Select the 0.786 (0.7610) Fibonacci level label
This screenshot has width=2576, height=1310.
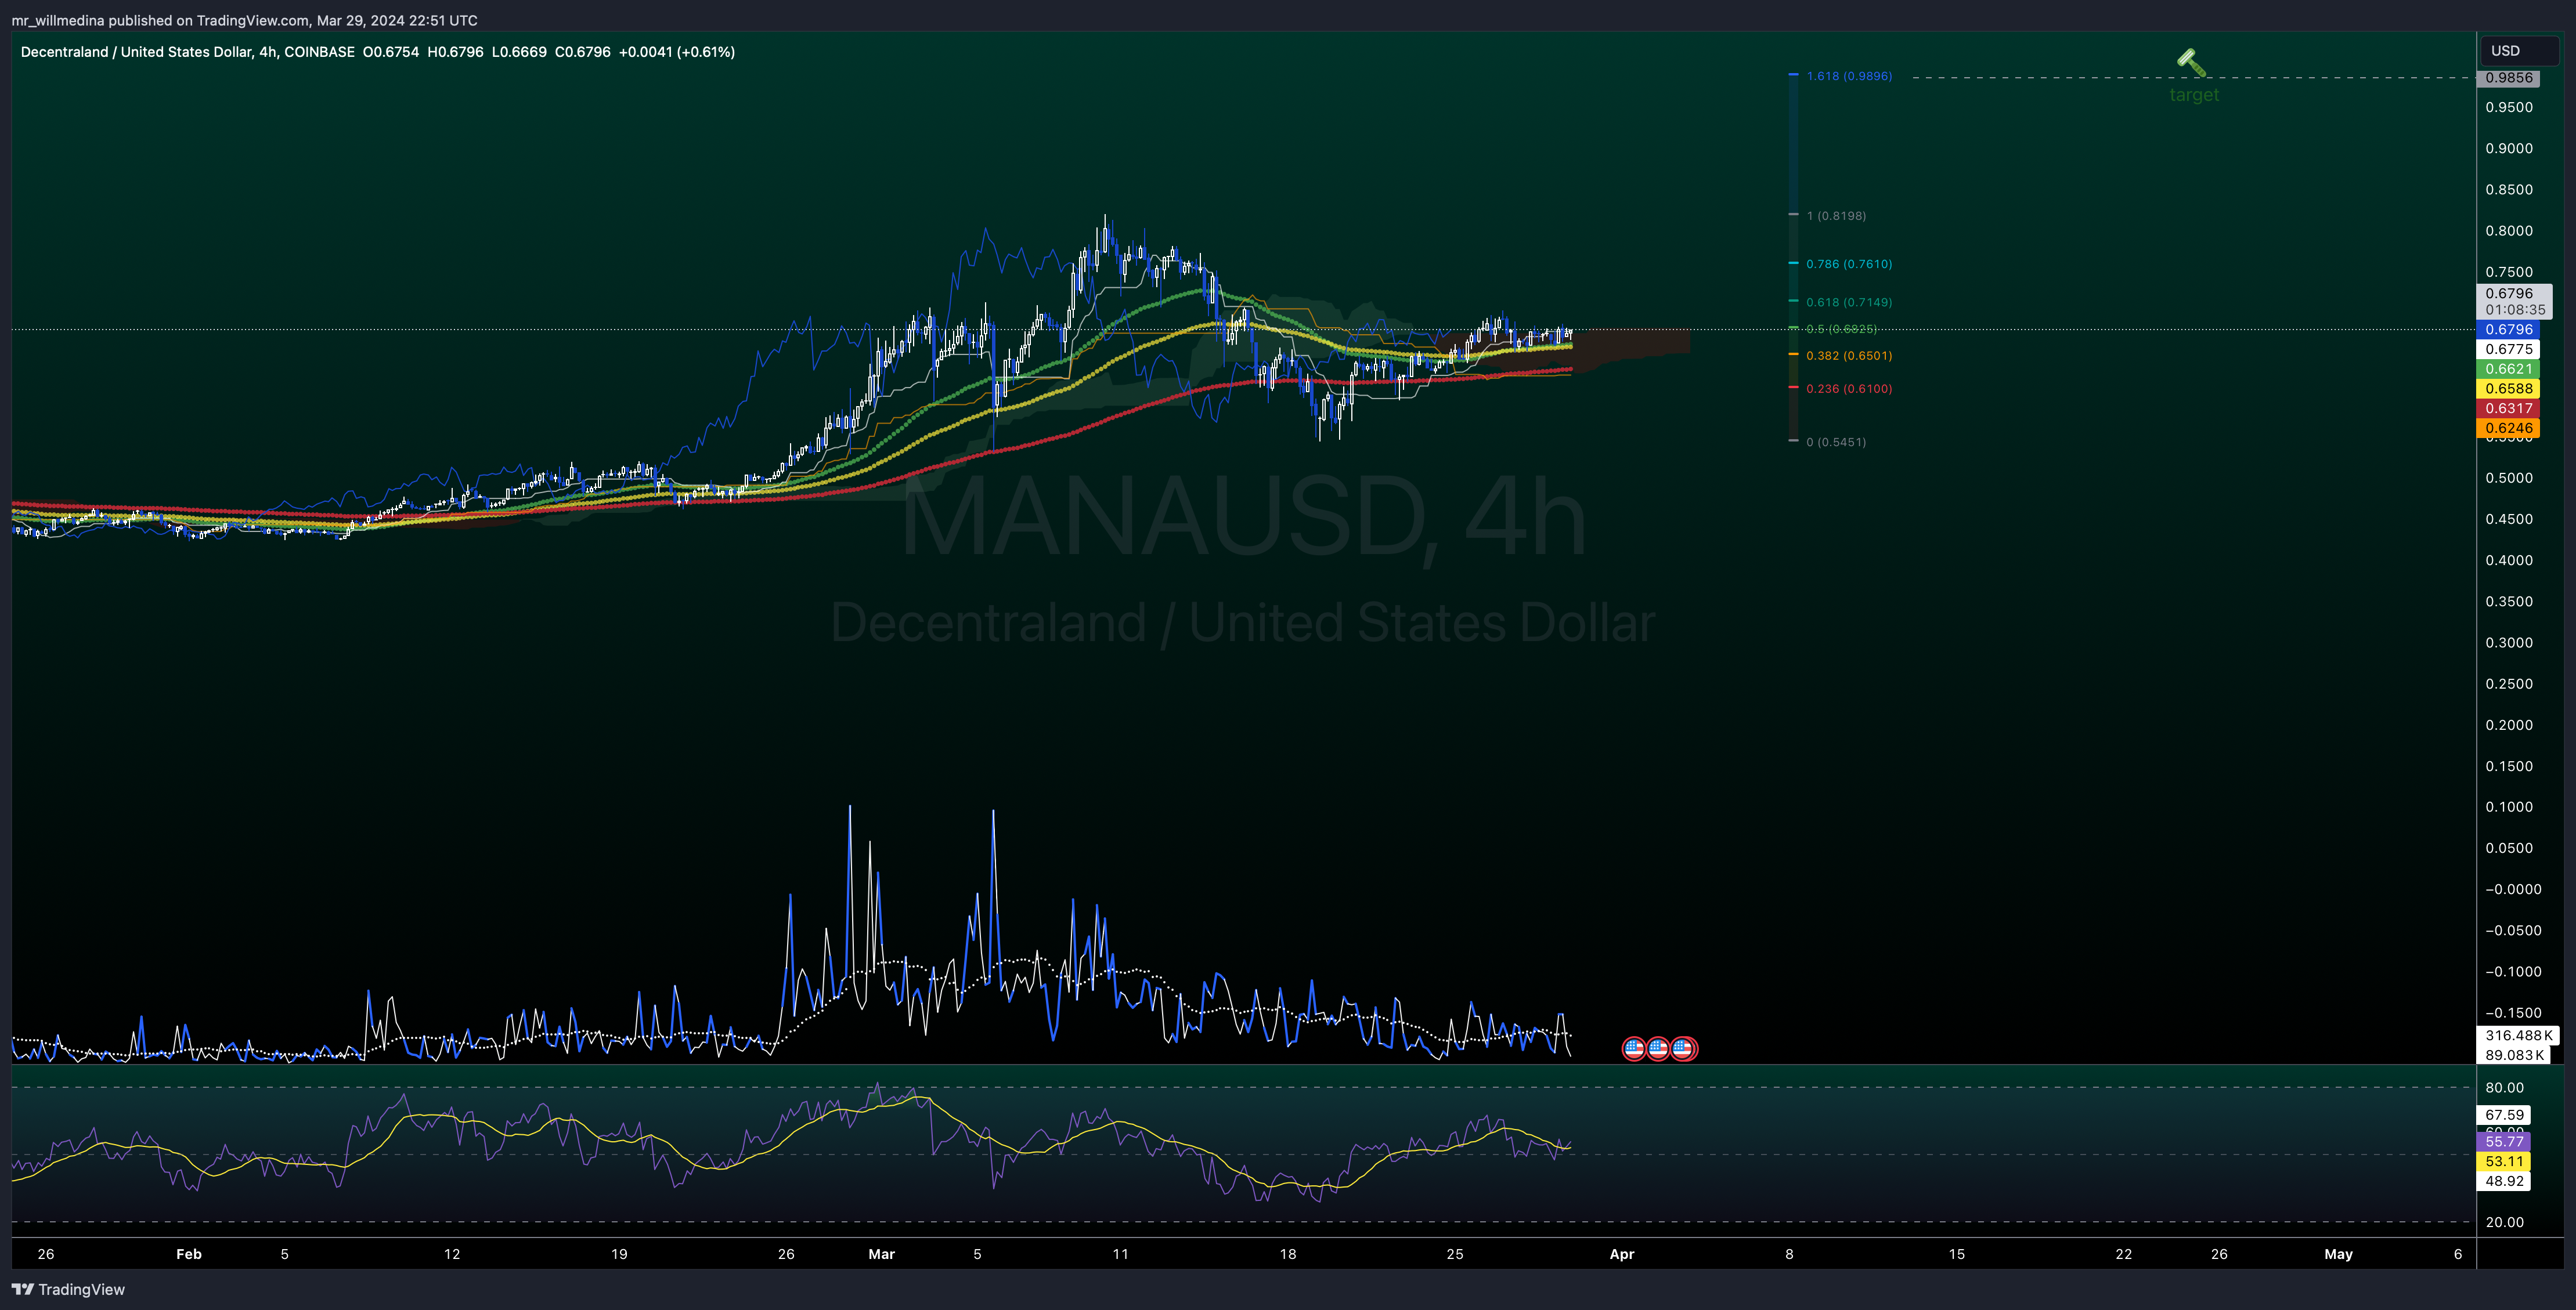click(1849, 264)
